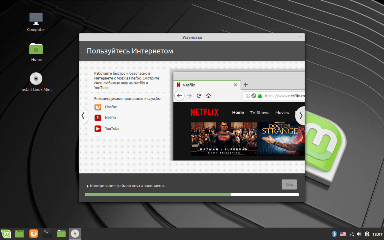This screenshot has height=240, width=384.
Task: Launch Firefox from the panel
Action: [34, 234]
